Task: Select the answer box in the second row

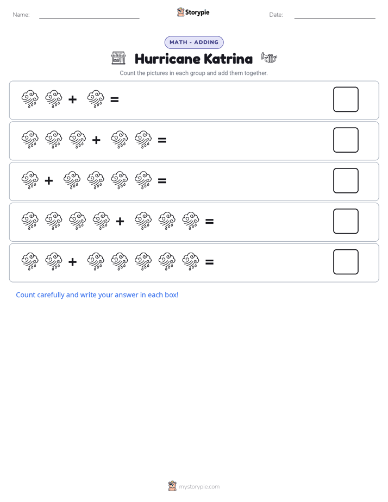Action: (x=346, y=140)
